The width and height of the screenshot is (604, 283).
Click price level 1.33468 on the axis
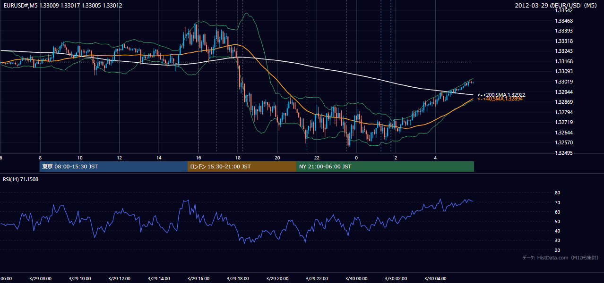click(x=564, y=21)
